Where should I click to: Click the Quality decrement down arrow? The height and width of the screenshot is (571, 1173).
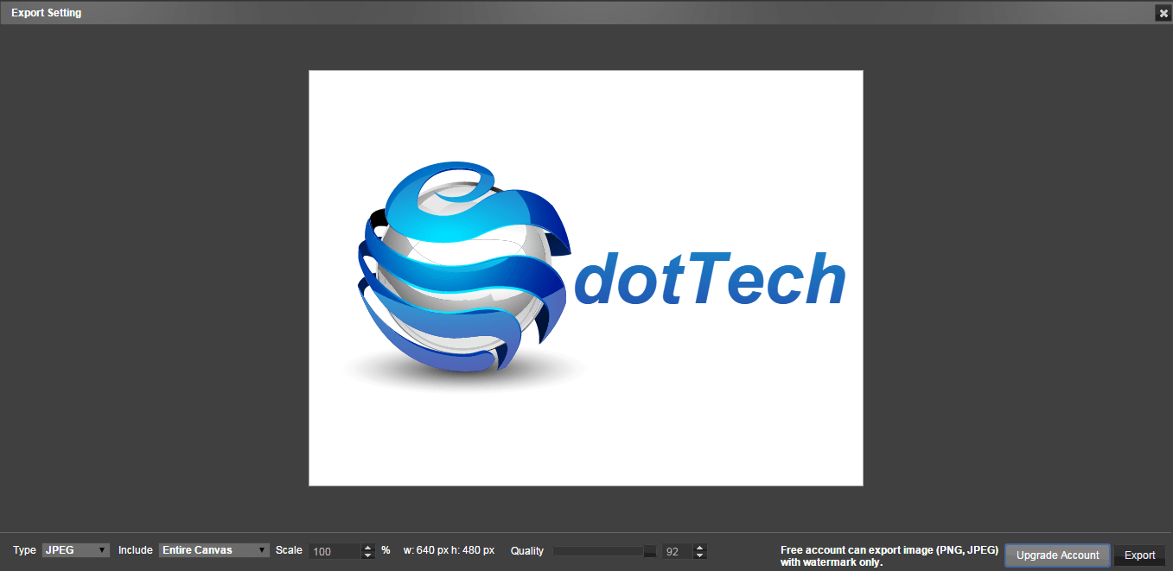[x=698, y=554]
